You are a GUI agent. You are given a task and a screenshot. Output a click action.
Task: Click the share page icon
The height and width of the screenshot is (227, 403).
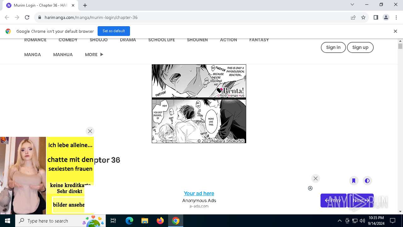(x=353, y=17)
